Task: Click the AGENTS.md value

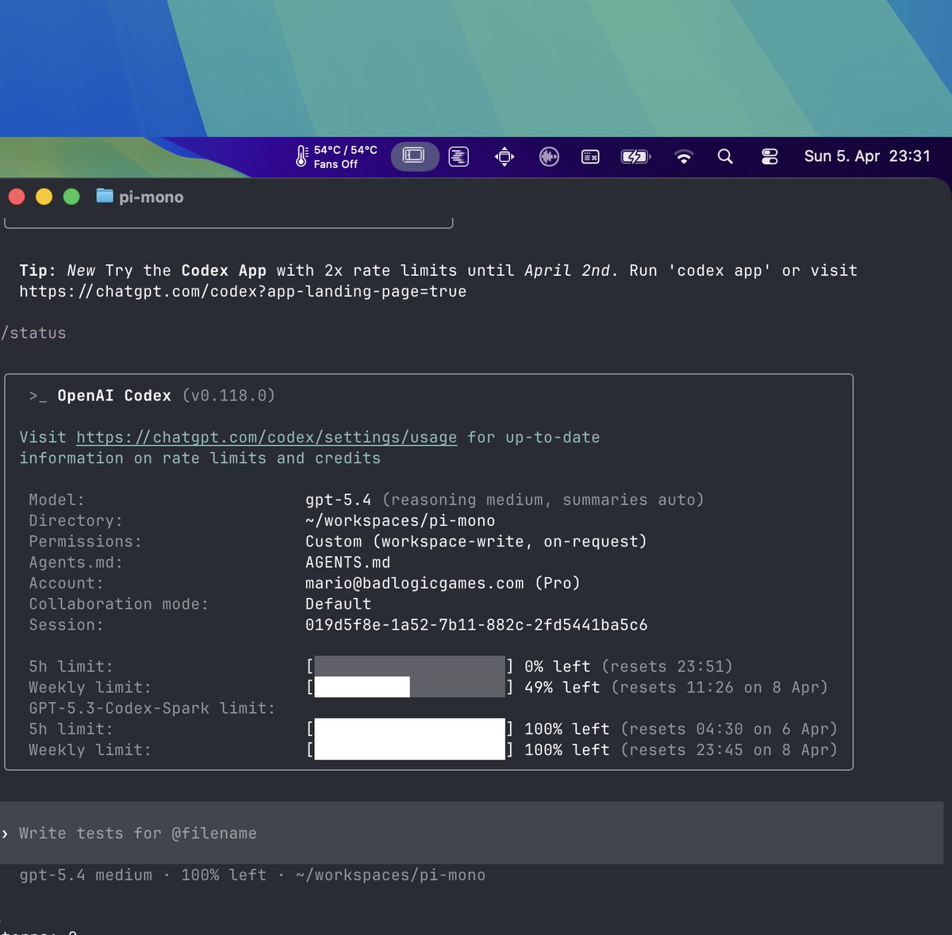Action: (347, 562)
